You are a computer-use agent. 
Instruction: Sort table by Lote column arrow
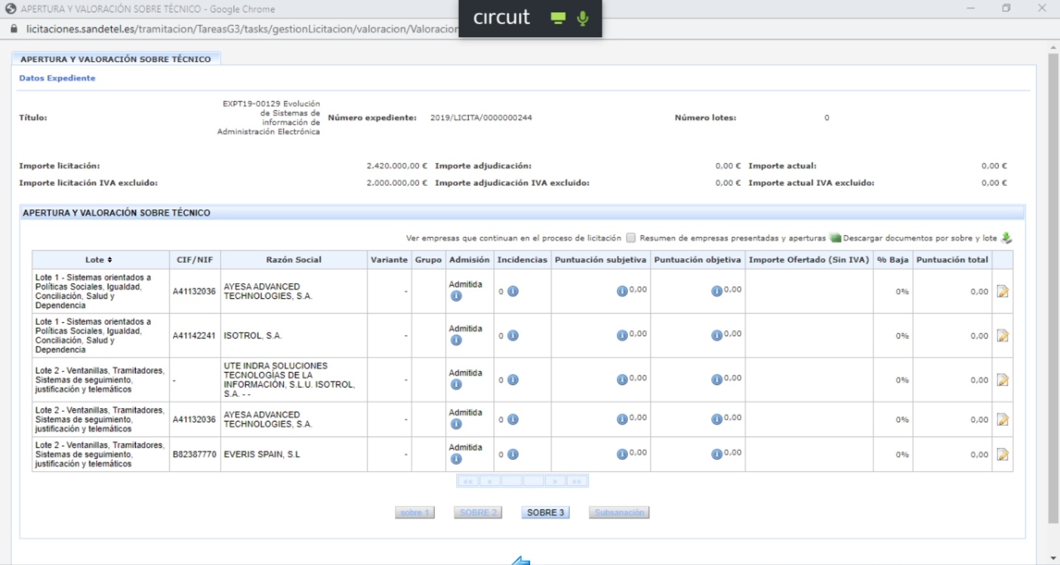click(x=110, y=260)
